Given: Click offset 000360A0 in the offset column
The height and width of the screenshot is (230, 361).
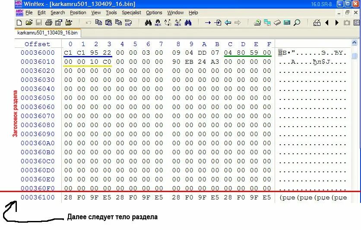Looking at the screenshot, I should (x=38, y=143).
